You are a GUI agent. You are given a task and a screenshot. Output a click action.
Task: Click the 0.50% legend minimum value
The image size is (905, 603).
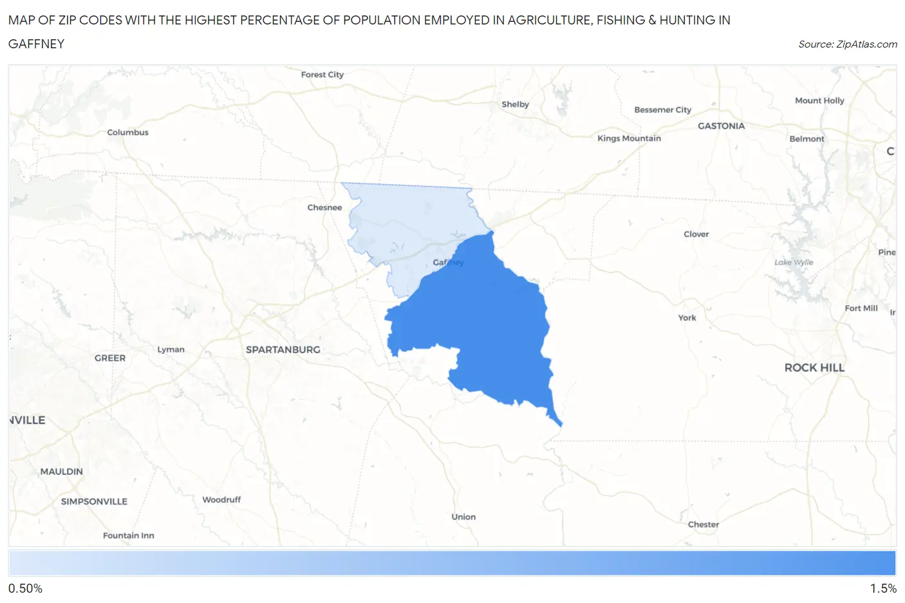tap(25, 588)
